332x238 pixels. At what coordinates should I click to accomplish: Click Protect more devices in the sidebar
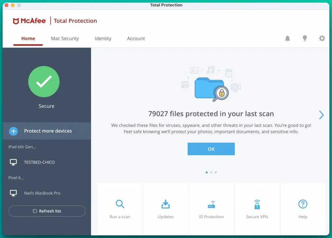47,131
